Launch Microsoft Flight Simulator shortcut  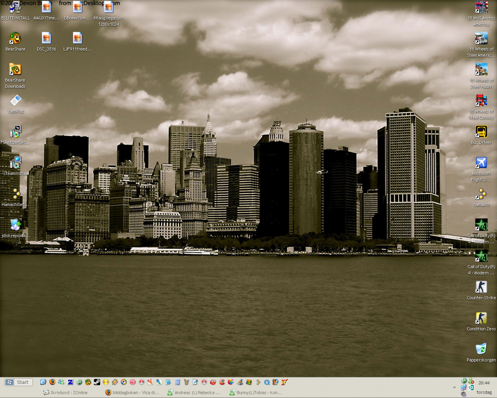[x=481, y=163]
